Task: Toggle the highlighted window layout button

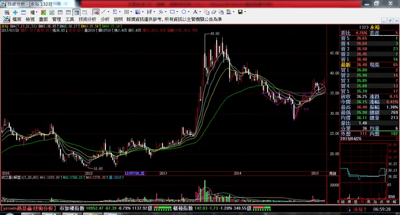Action: [76, 12]
